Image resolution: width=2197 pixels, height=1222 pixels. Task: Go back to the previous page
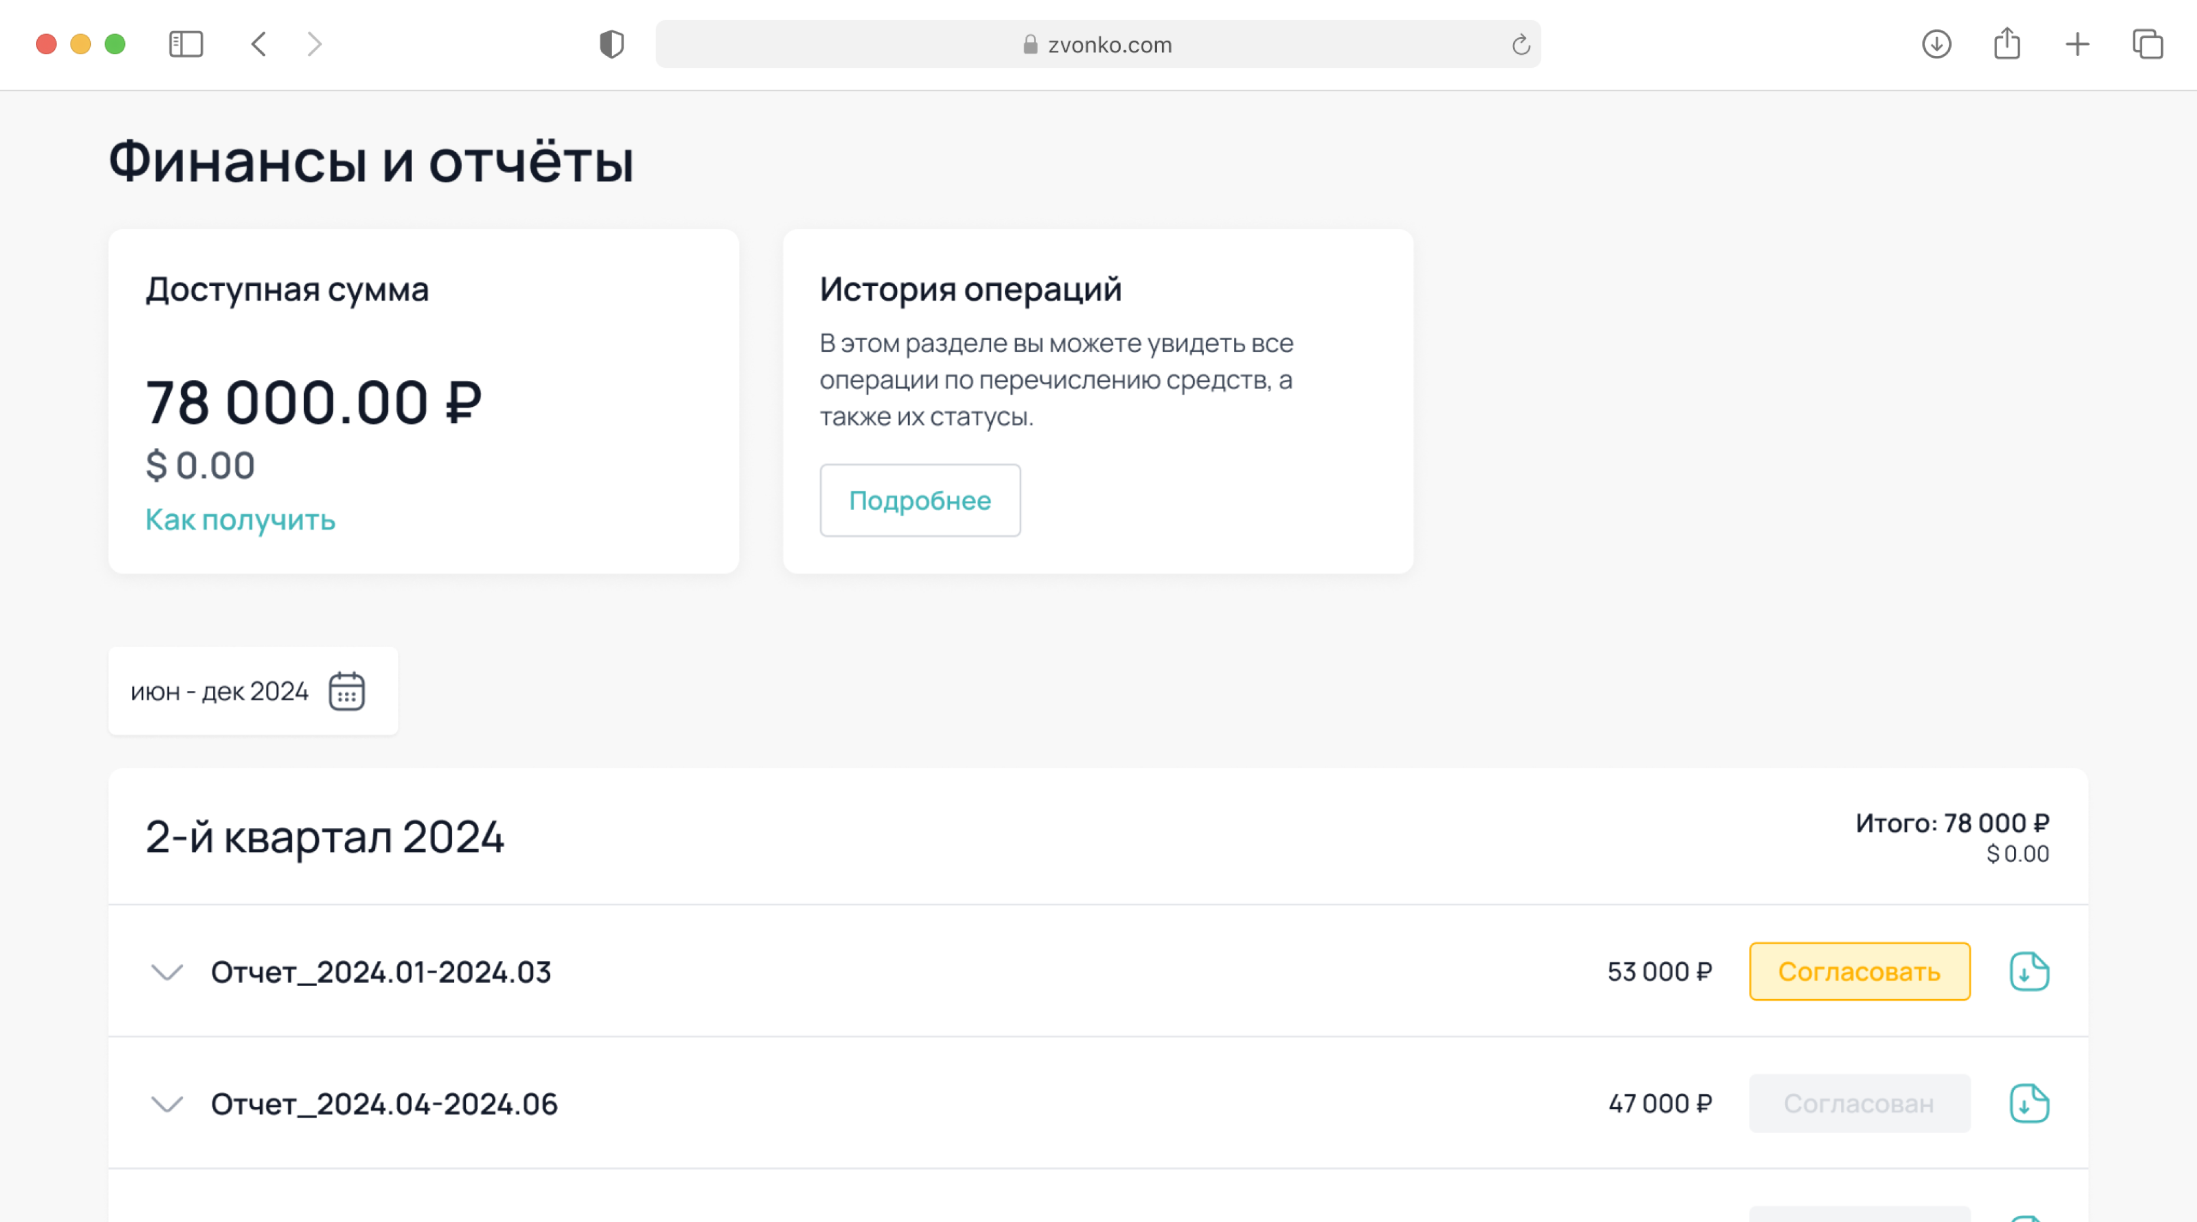(x=259, y=44)
